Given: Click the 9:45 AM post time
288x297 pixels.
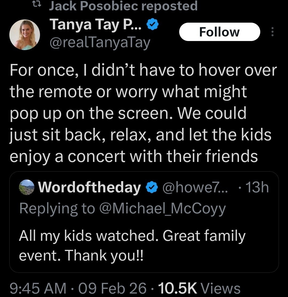Looking at the screenshot, I should (38, 288).
